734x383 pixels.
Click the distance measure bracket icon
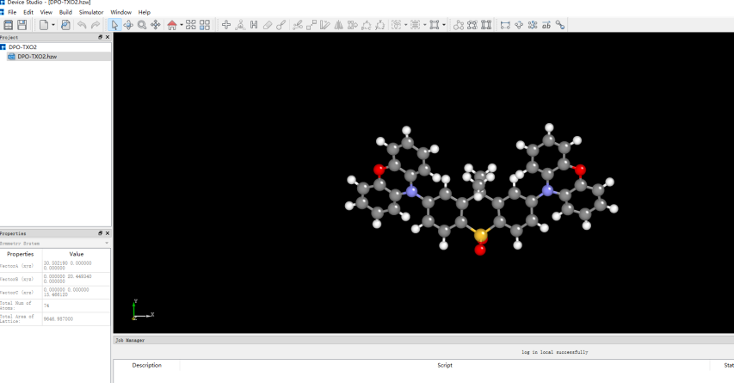(x=505, y=25)
